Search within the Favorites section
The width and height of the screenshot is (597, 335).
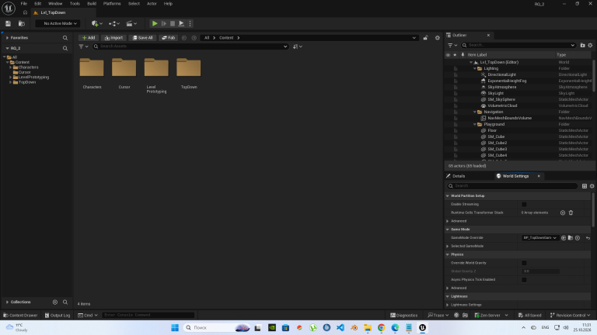[x=65, y=38]
